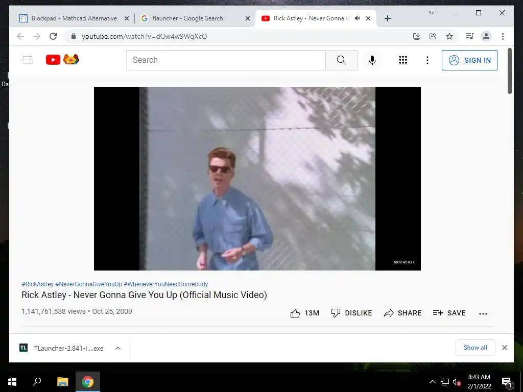The image size is (523, 392).
Task: Bookmark this tab with the star
Action: point(449,36)
